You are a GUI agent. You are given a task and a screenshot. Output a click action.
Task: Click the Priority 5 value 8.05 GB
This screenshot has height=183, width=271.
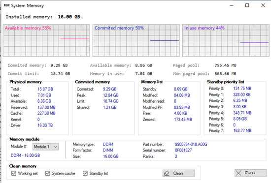click(240, 119)
